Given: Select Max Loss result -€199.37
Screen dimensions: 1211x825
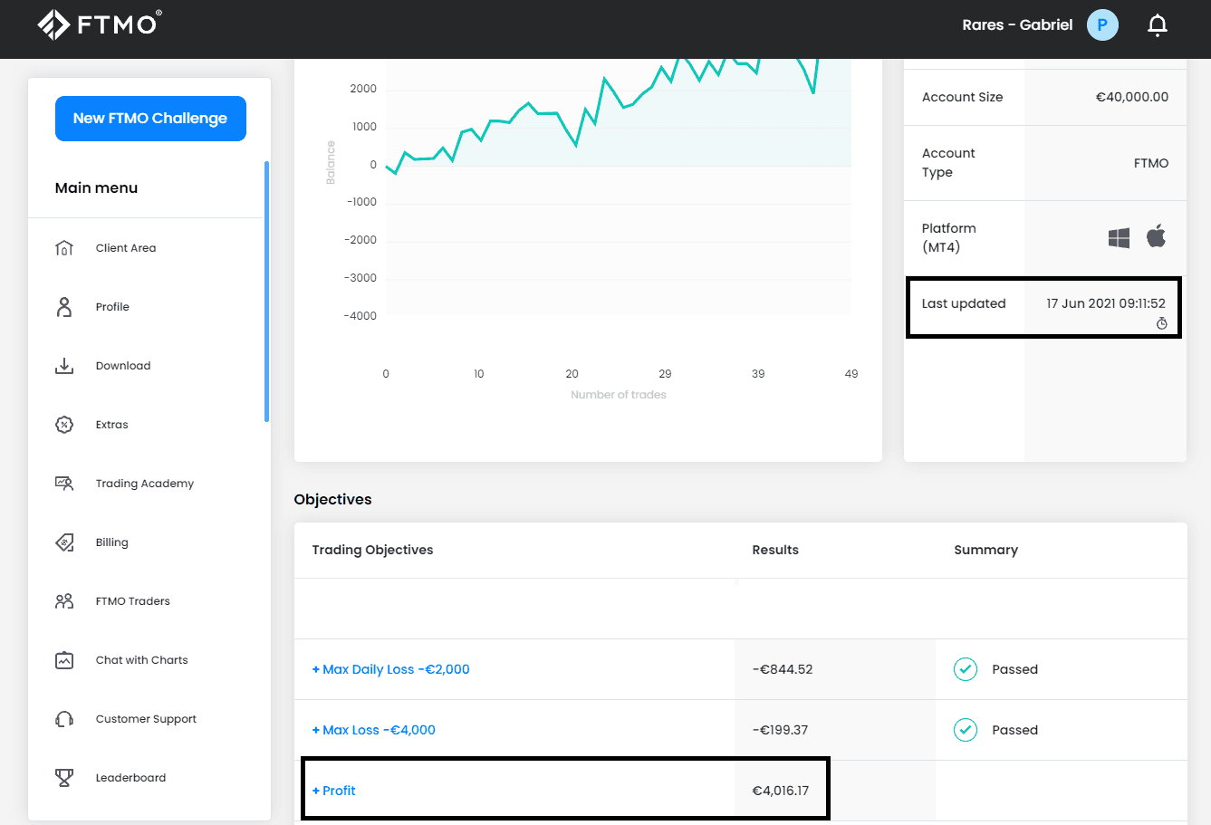Looking at the screenshot, I should point(780,730).
